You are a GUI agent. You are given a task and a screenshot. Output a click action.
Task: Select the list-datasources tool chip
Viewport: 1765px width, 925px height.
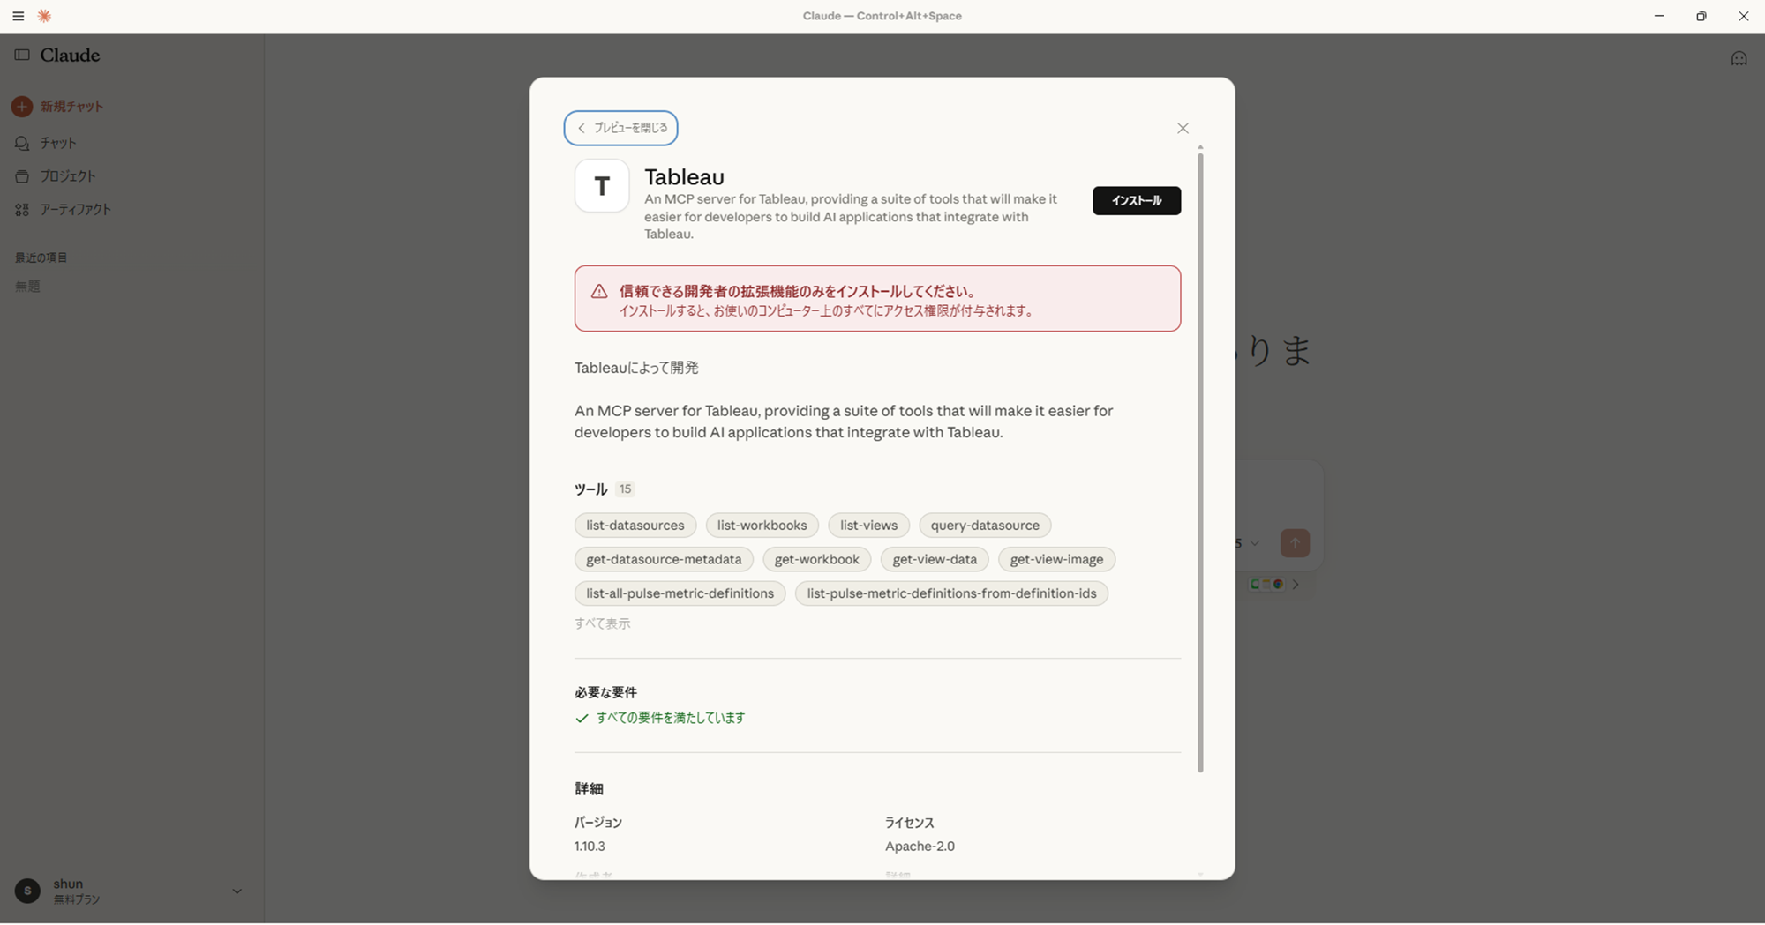pyautogui.click(x=635, y=525)
